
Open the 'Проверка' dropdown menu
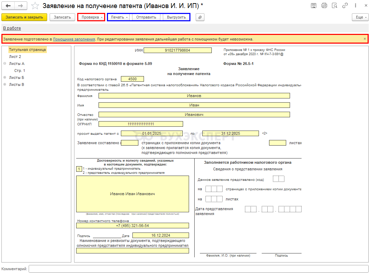pos(91,17)
